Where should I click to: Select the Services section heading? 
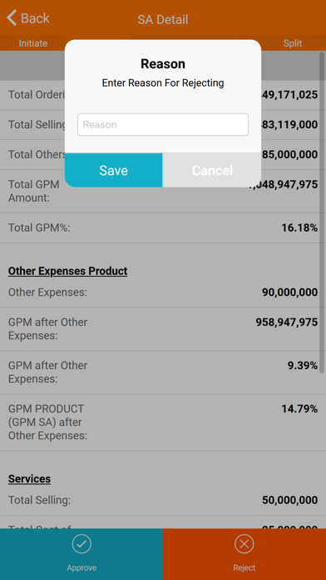click(x=30, y=479)
